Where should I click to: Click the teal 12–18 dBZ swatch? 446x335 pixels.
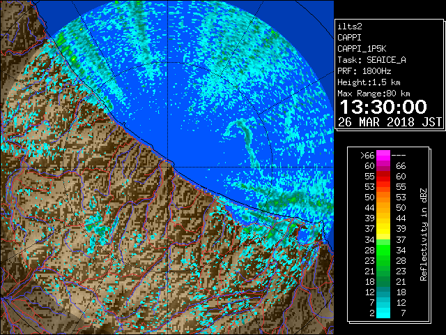click(x=383, y=292)
